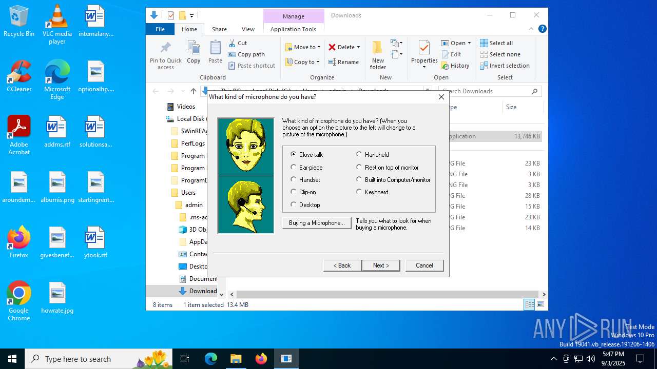Screen dimensions: 657x369
Task: Collapse the ribbon with the chevron
Action: coord(531,29)
